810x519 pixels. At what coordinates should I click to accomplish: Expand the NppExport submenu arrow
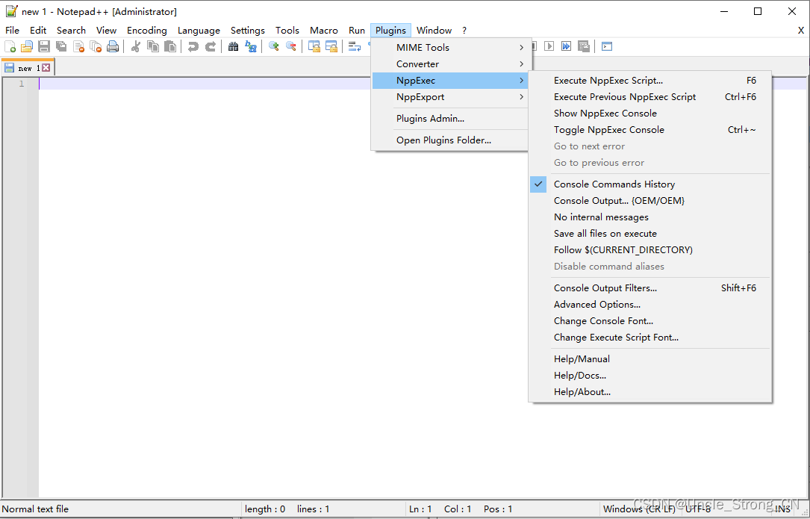tap(521, 97)
